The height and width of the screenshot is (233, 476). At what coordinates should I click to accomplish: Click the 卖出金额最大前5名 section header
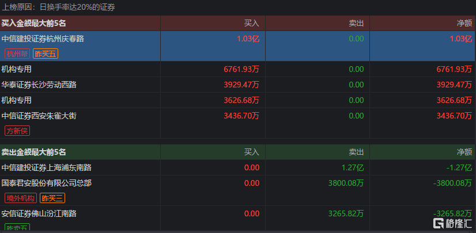click(33, 152)
